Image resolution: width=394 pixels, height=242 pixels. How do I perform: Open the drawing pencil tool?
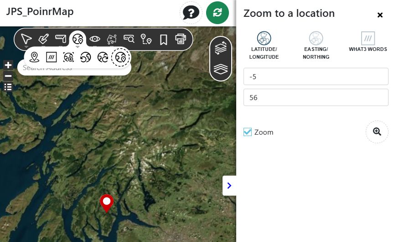pos(43,39)
